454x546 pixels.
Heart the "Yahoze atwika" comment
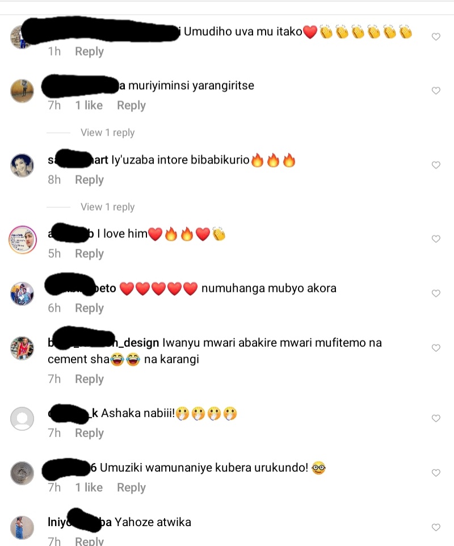point(436,527)
